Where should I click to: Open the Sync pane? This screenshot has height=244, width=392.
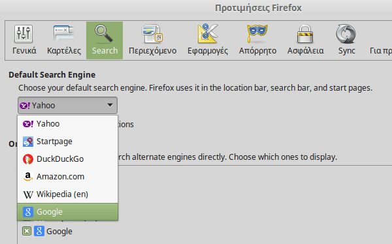pyautogui.click(x=346, y=40)
